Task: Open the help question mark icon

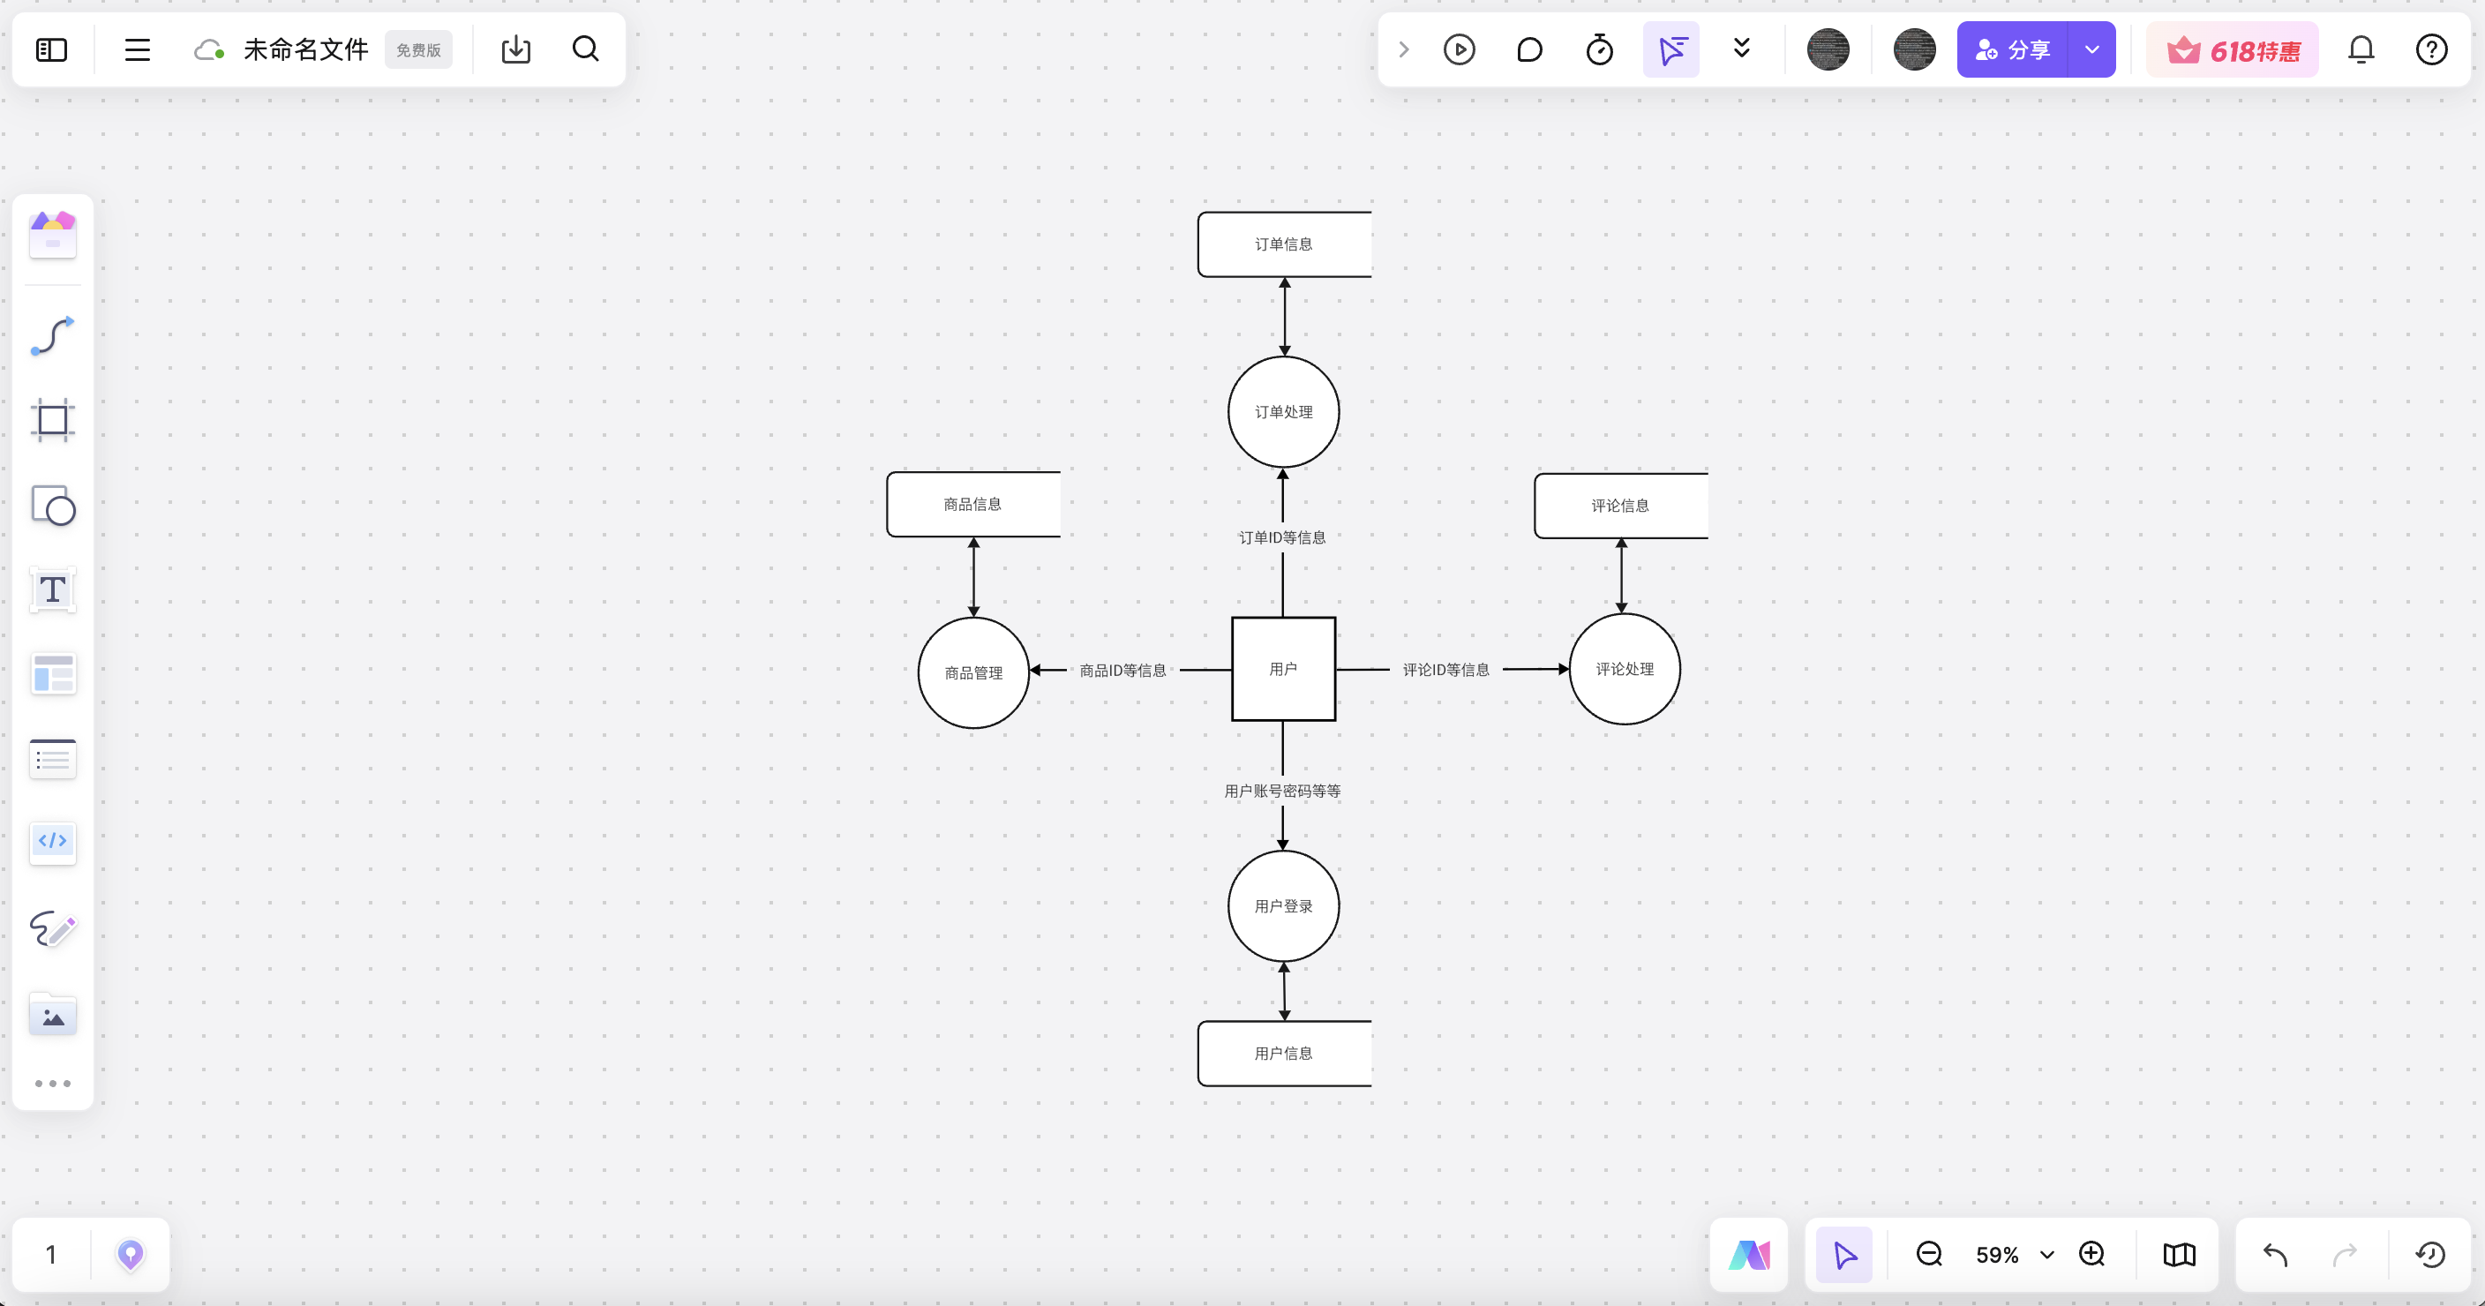Action: tap(2431, 49)
